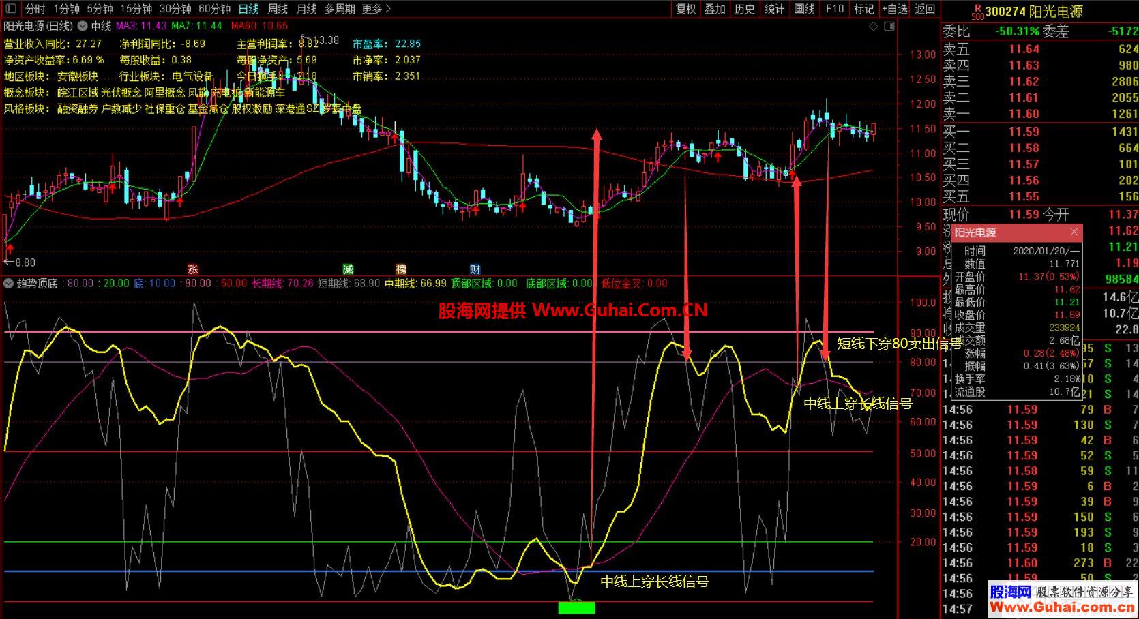Click the 短期线: 68.90 indicator value
This screenshot has width=1139, height=619.
pyautogui.click(x=349, y=284)
